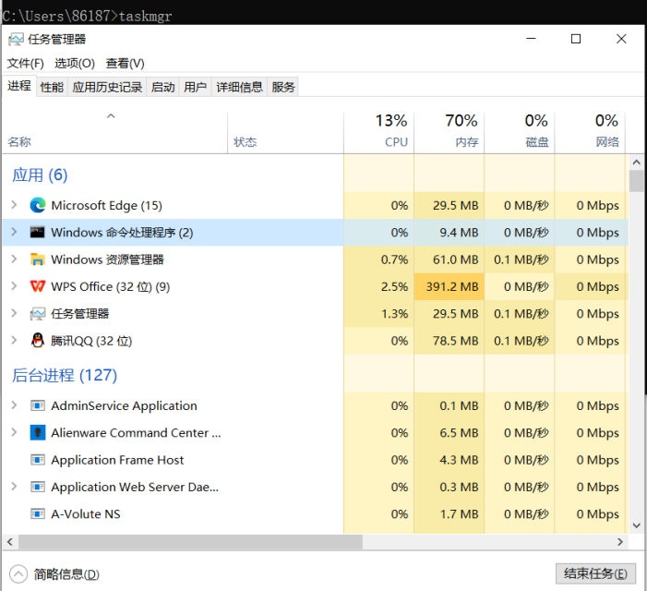Select the 391.2 MB memory cell
647x591 pixels.
[449, 286]
